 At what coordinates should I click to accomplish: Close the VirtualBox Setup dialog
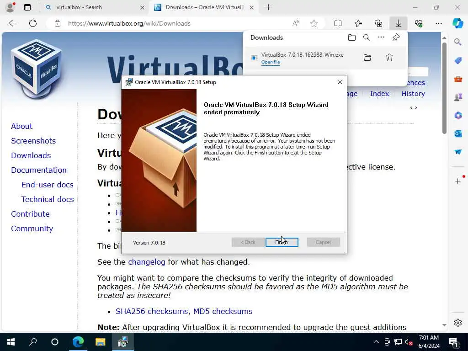tap(340, 82)
